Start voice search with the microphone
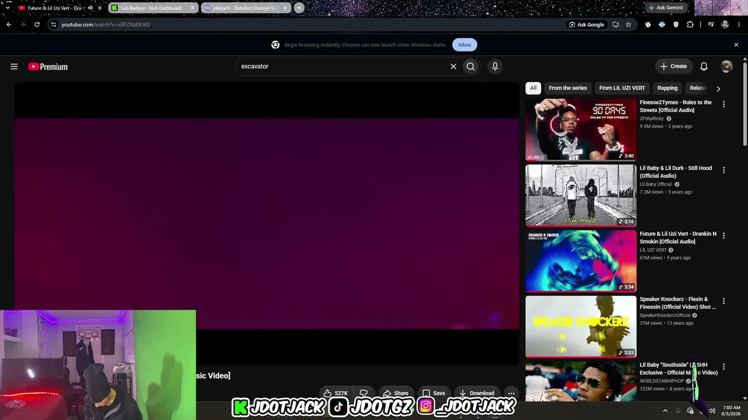Screen dimensions: 748x420 (495, 66)
